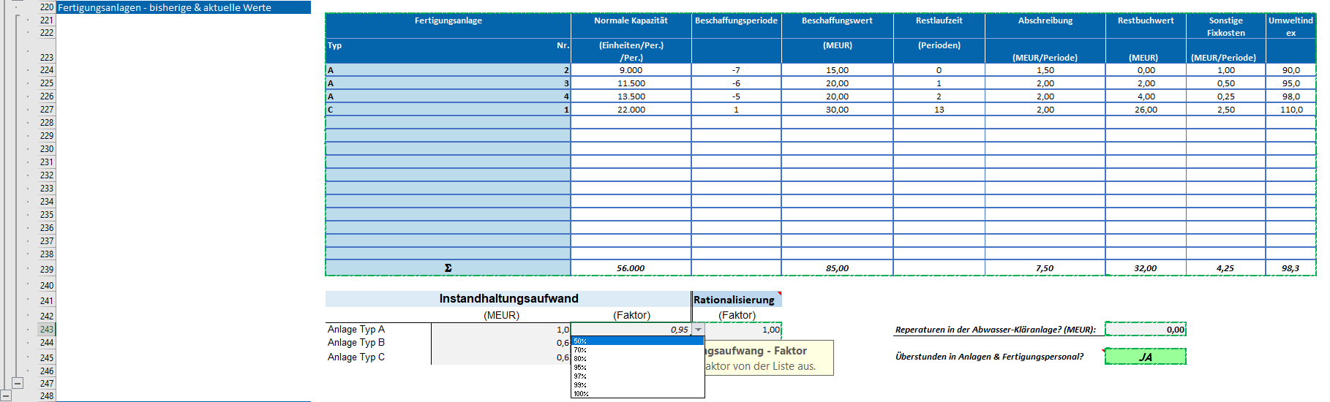The height and width of the screenshot is (402, 1330).
Task: Choose 99% from the factor list
Action: click(637, 385)
